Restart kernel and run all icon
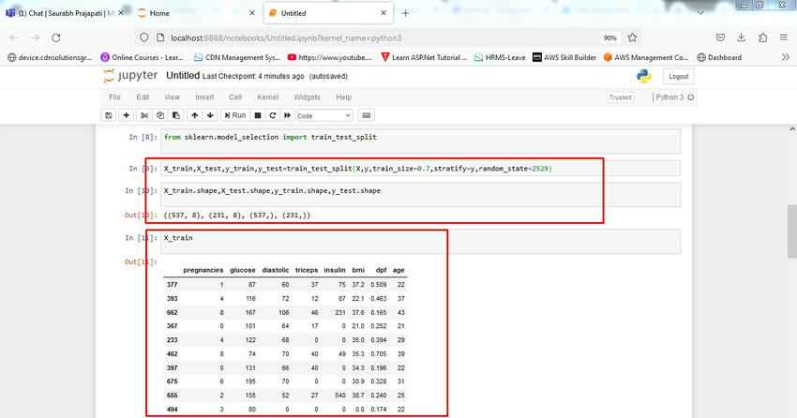The height and width of the screenshot is (418, 797). [287, 115]
